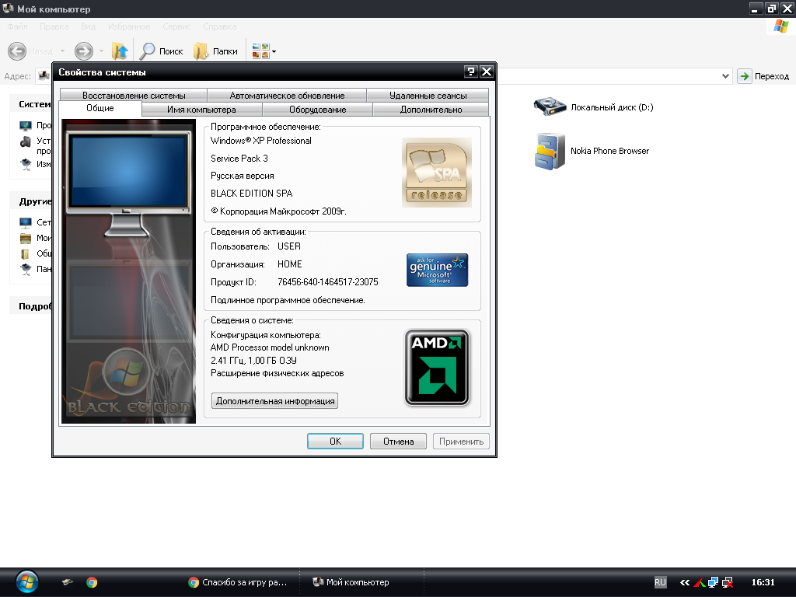Click the My Computer title bar icon
The image size is (796, 597).
8,9
